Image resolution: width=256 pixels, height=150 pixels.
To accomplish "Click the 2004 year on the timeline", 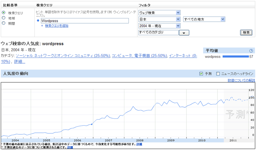I will point(15,140).
